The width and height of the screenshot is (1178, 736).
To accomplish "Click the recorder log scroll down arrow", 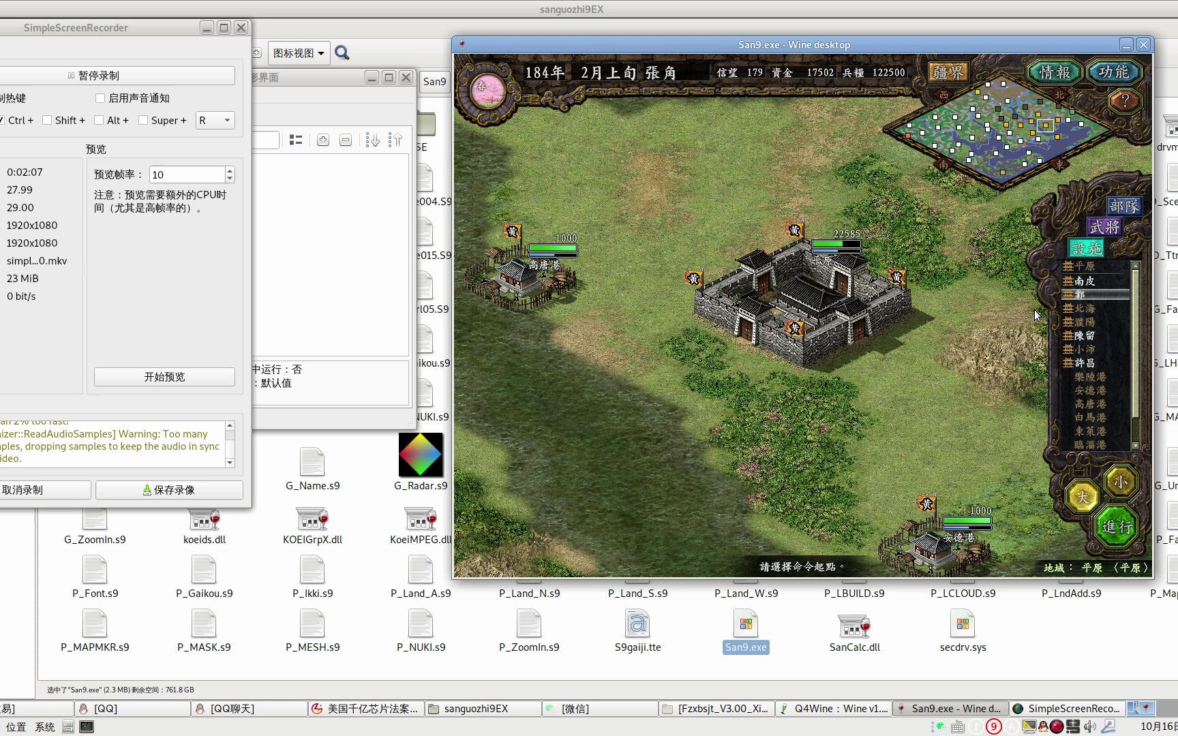I will click(230, 463).
